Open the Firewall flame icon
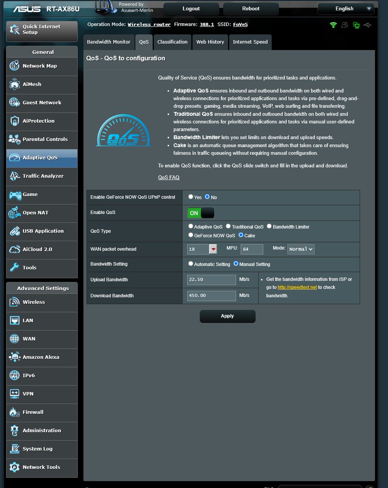The width and height of the screenshot is (388, 488). coord(14,412)
